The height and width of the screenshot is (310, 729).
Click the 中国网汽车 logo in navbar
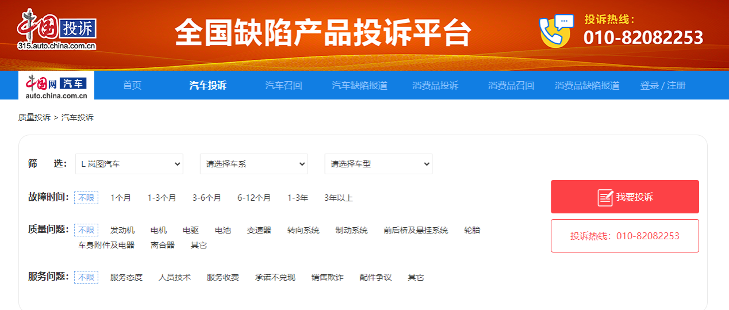(x=56, y=86)
